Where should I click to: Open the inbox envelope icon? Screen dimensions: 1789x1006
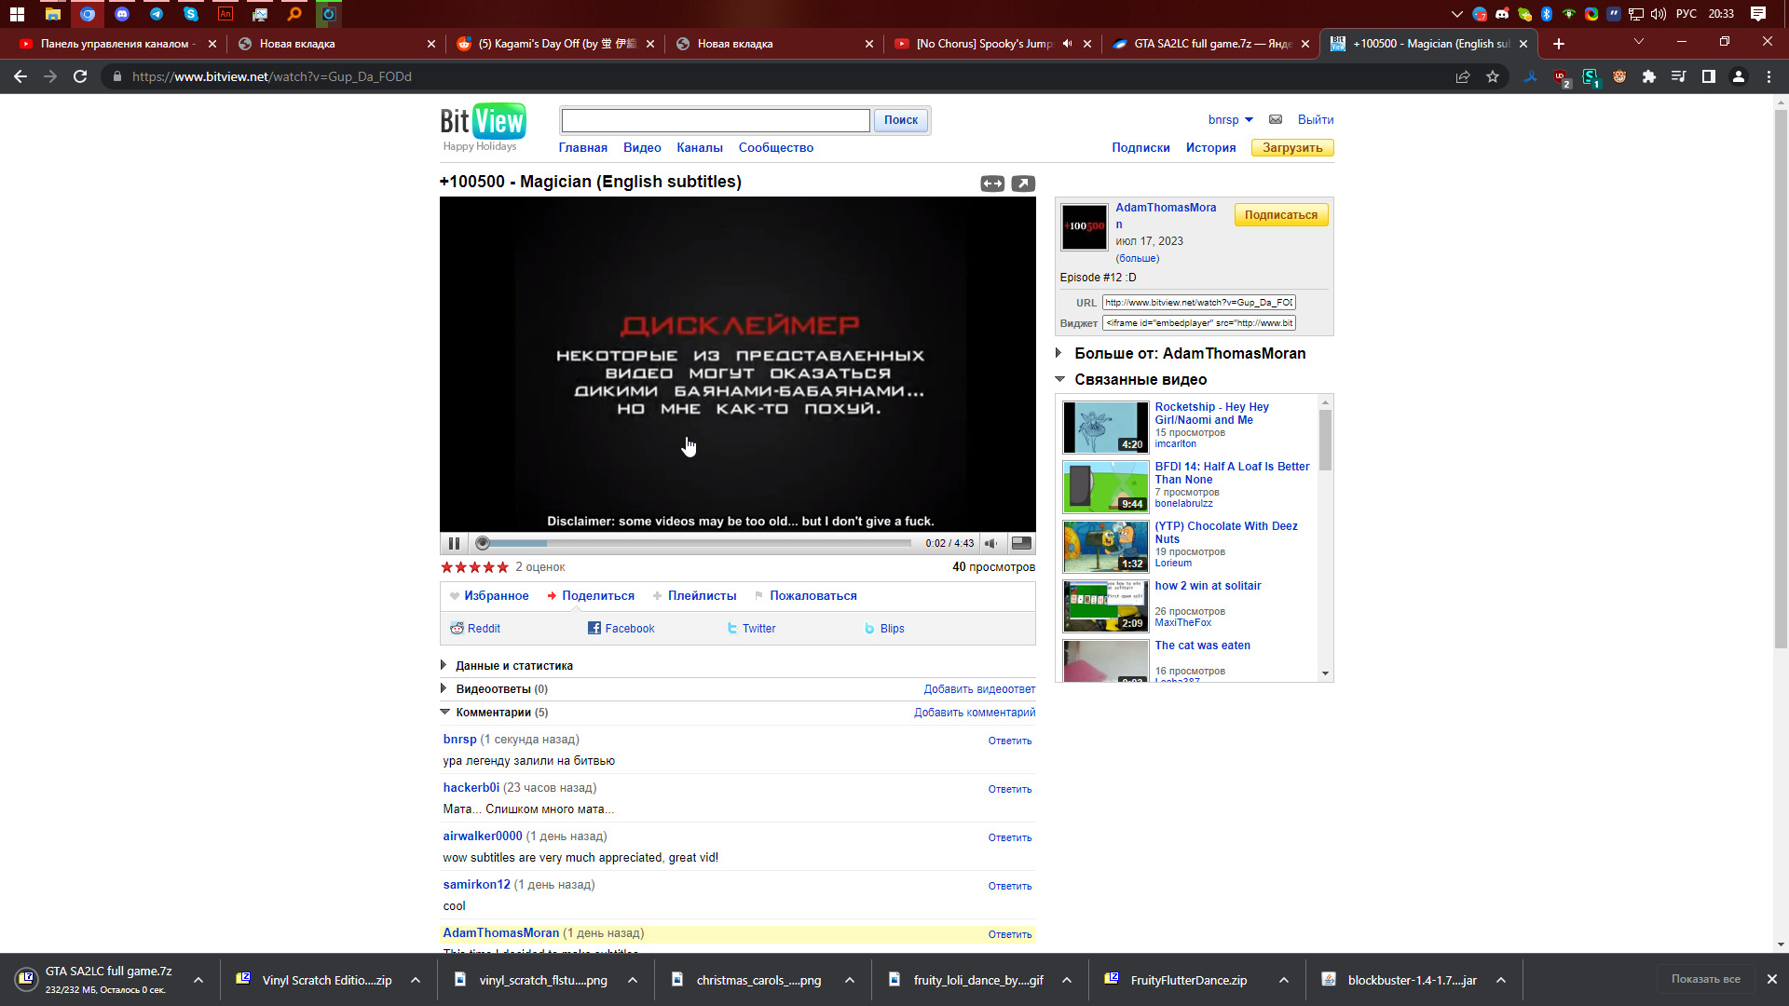tap(1276, 119)
